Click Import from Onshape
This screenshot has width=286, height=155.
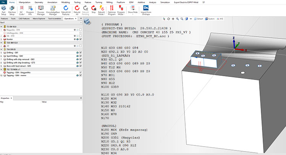(x=146, y=10)
